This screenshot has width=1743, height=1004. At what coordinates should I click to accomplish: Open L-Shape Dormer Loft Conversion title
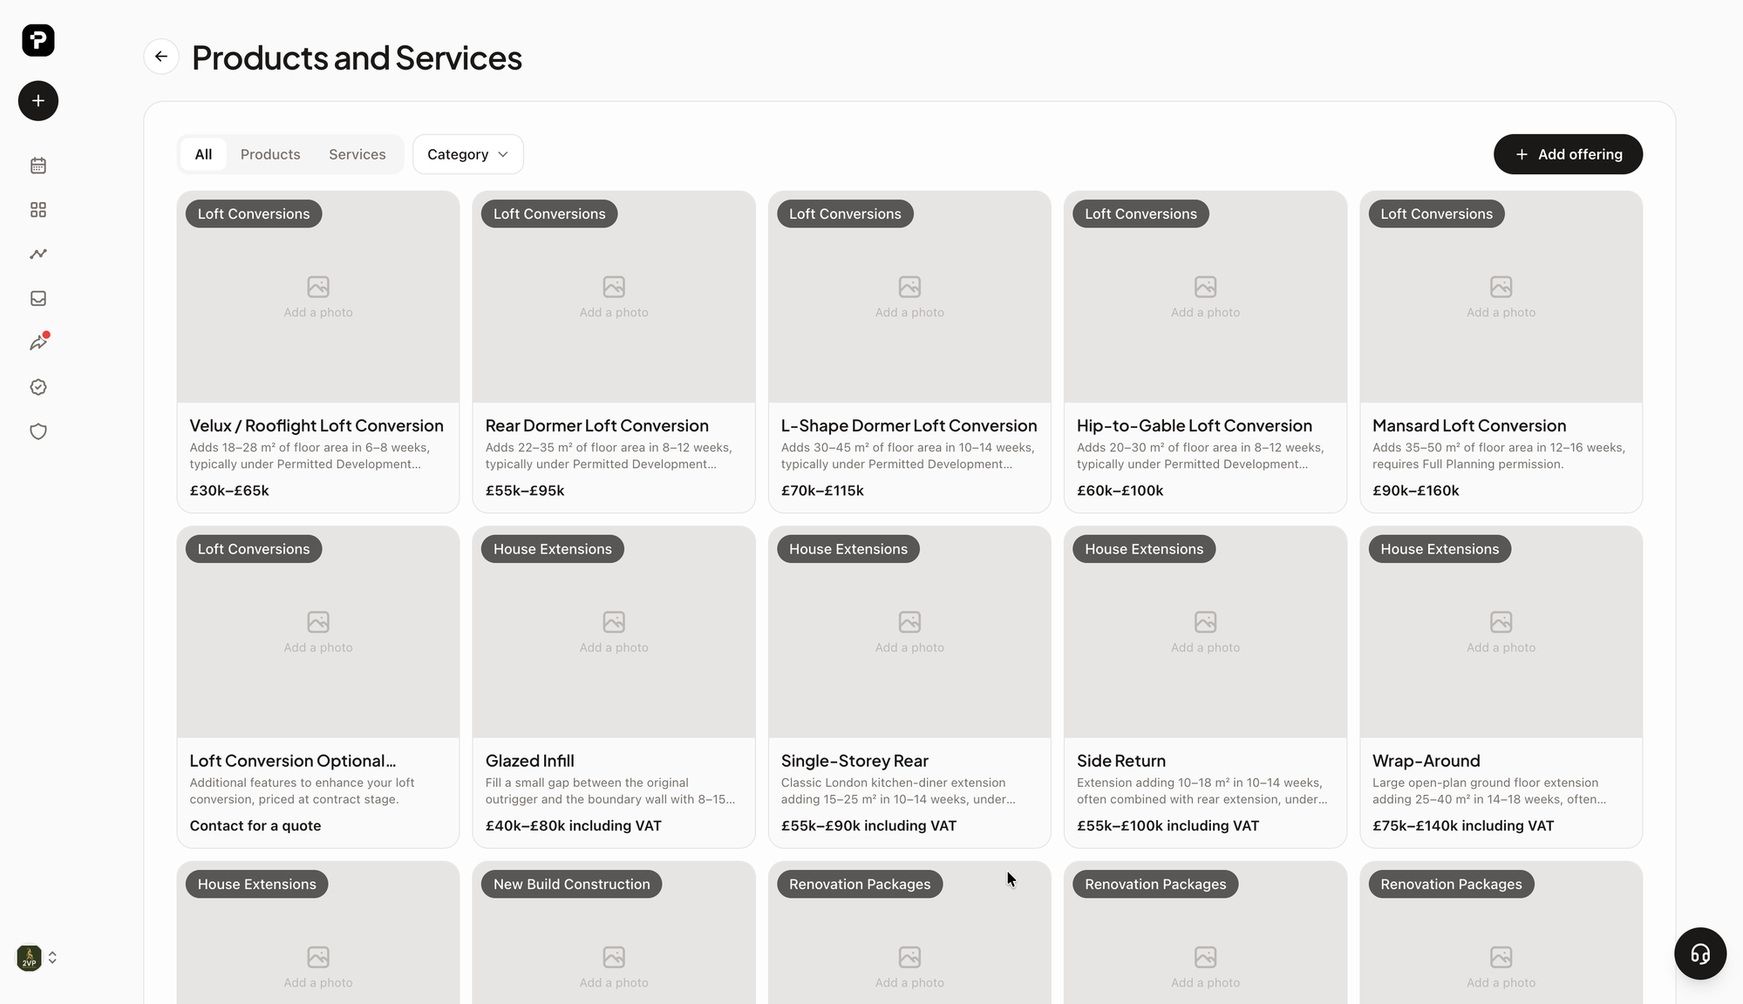(x=909, y=425)
